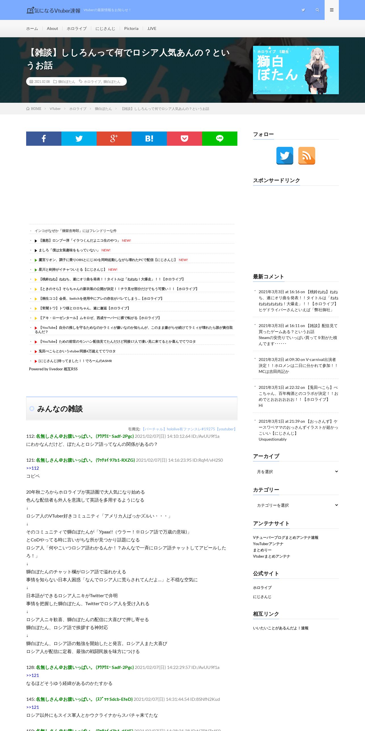Viewport: 365px width, 731px height.
Task: Open the hamburger menu in the header
Action: [332, 10]
